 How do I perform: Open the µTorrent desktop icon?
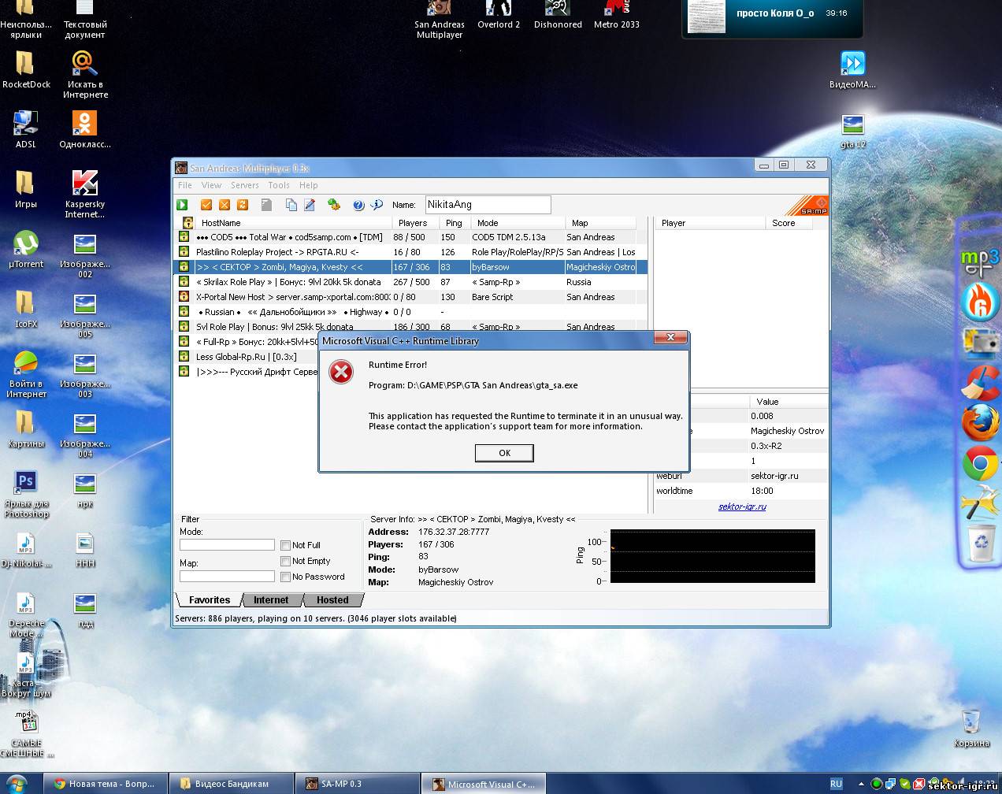[x=26, y=250]
